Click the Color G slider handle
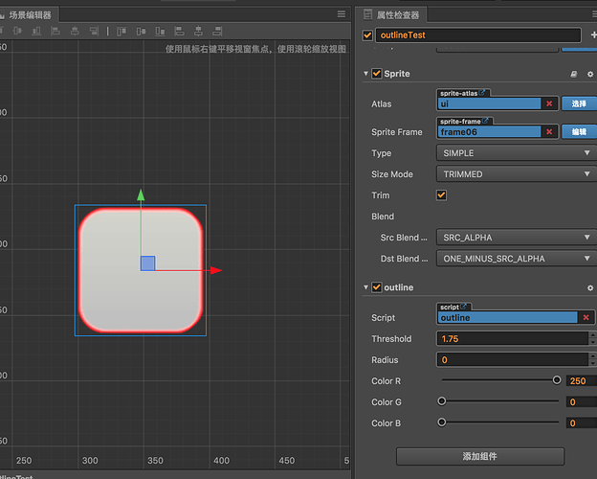The height and width of the screenshot is (479, 597). click(x=442, y=401)
